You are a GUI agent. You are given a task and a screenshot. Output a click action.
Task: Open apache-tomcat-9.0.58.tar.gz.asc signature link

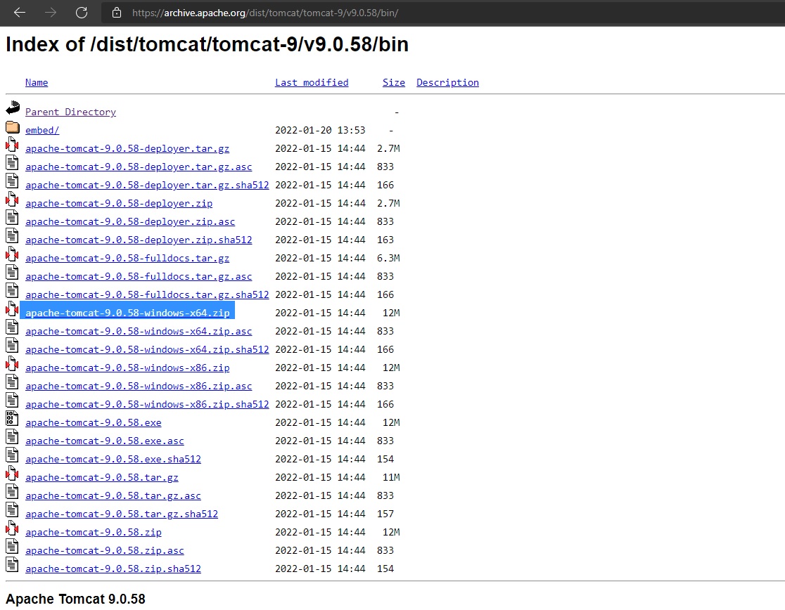click(113, 495)
